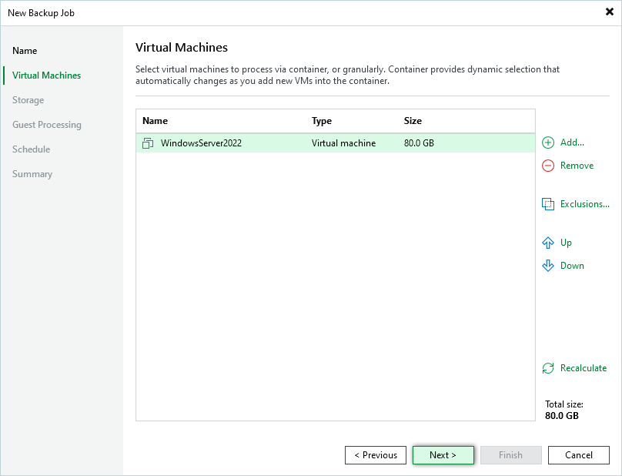Click the Recalculate refresh icon
The width and height of the screenshot is (622, 476).
tap(548, 368)
